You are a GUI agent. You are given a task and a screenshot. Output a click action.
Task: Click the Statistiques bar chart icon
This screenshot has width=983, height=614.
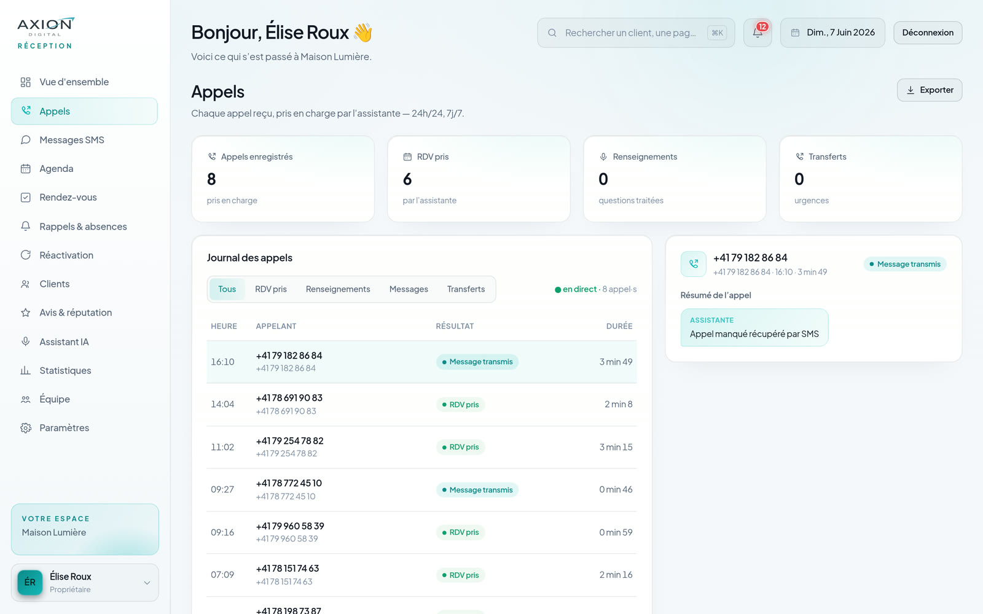(25, 371)
